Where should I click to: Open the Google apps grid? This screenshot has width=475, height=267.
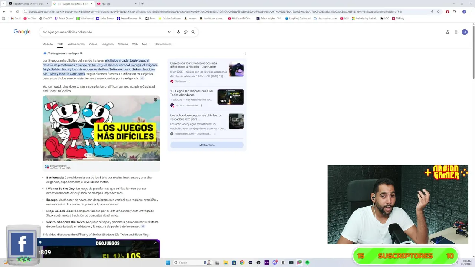point(456,32)
